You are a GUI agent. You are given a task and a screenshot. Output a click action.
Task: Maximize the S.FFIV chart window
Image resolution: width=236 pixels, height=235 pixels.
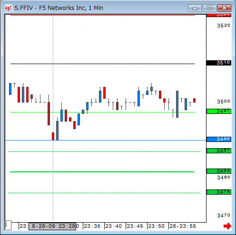tap(209, 8)
